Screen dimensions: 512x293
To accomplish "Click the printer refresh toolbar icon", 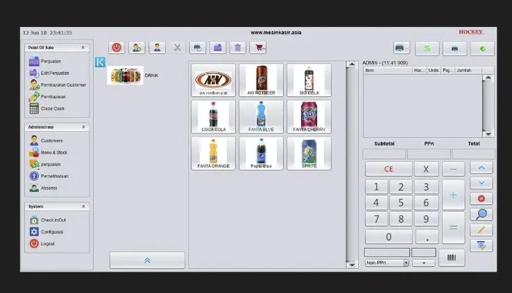I will [198, 48].
